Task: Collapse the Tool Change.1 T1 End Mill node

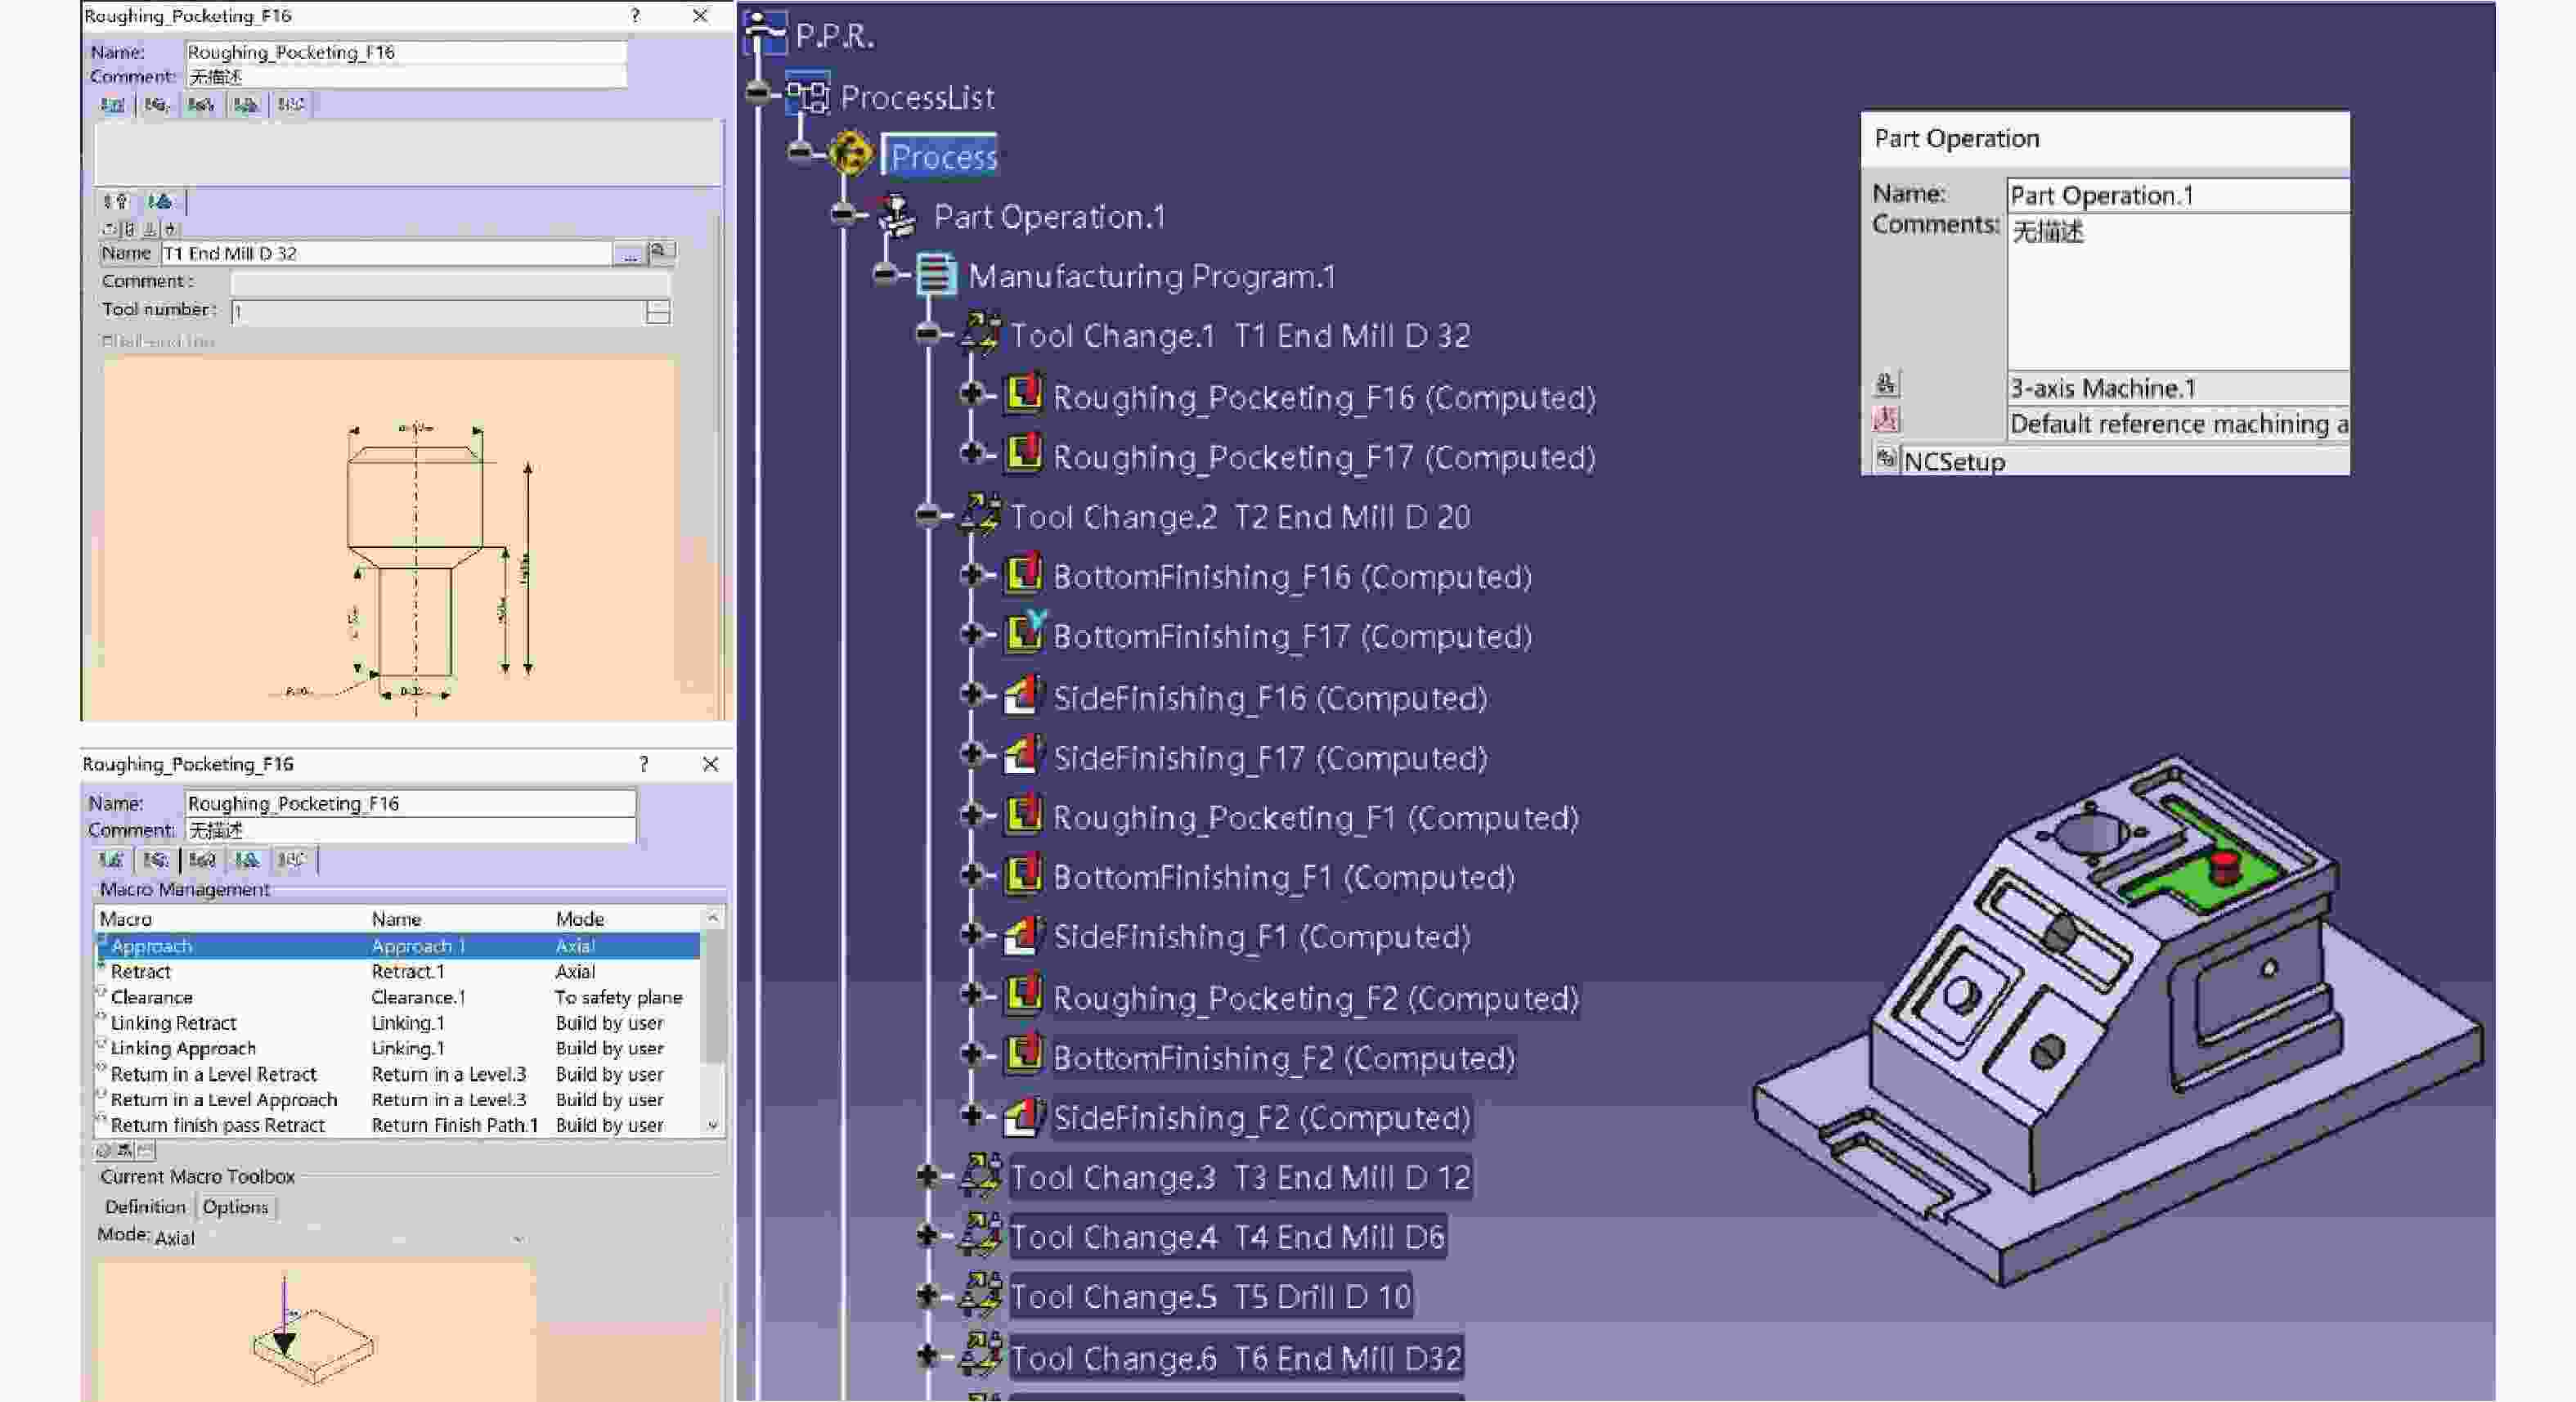Action: click(x=927, y=334)
